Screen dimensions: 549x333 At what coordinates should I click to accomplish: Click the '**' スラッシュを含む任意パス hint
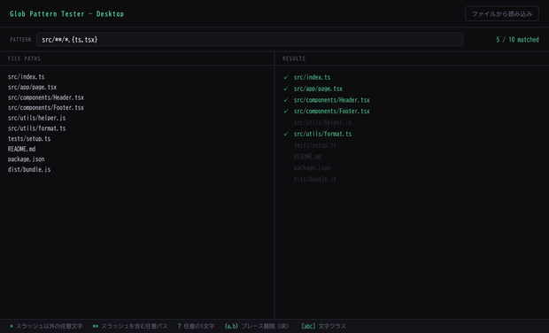(x=130, y=326)
